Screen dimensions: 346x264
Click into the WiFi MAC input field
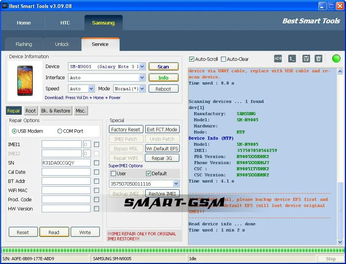(x=66, y=190)
